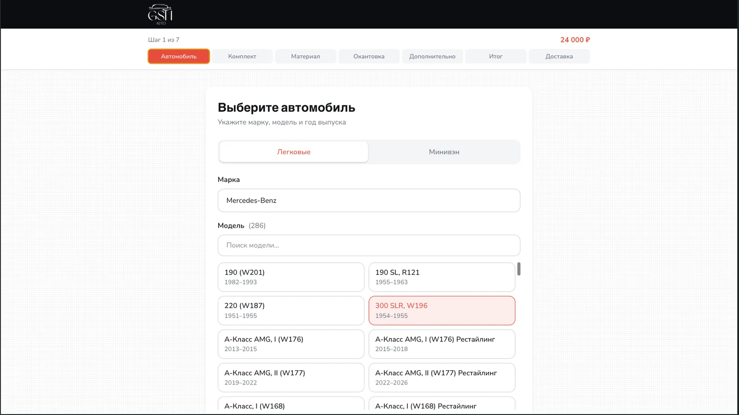This screenshot has width=739, height=415.
Task: Choose the Легковые vehicle type
Action: (x=294, y=152)
